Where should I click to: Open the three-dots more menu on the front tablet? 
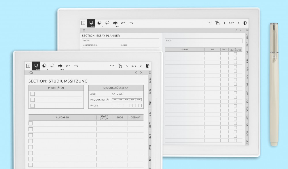click(x=112, y=66)
